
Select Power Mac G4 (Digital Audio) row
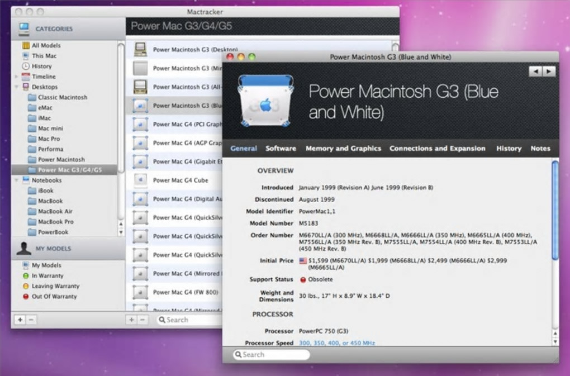click(x=174, y=199)
